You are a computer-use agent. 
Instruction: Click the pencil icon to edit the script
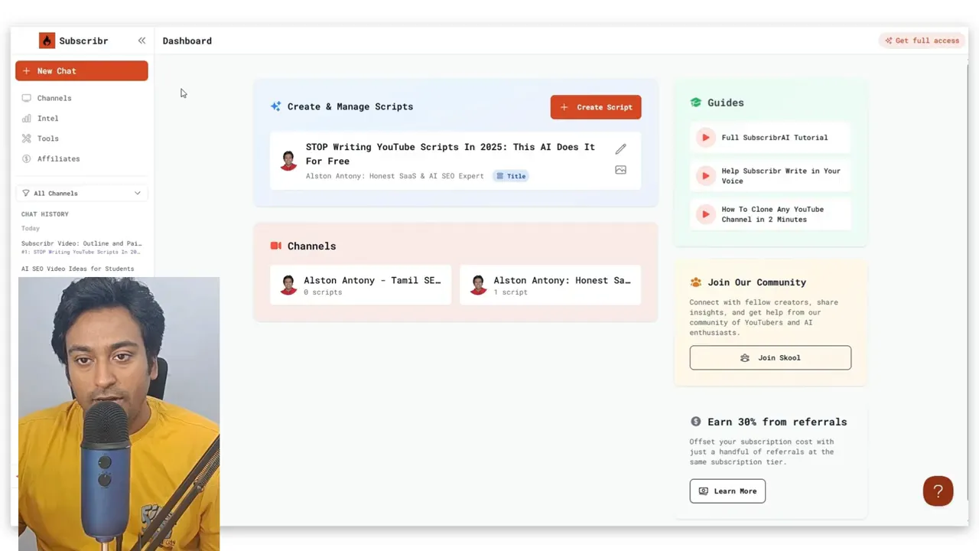pos(620,148)
